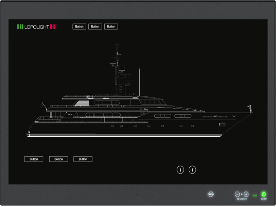The image size is (276, 207).
Task: Toggle the green ON/OFF power button
Action: [263, 194]
